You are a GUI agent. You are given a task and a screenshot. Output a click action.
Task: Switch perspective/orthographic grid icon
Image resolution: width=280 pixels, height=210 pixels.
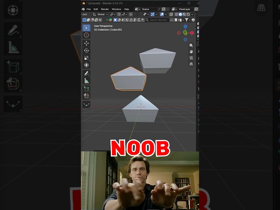click(191, 64)
